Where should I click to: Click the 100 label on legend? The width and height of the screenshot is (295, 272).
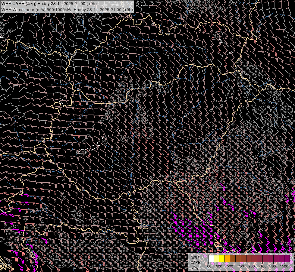pos(208,266)
